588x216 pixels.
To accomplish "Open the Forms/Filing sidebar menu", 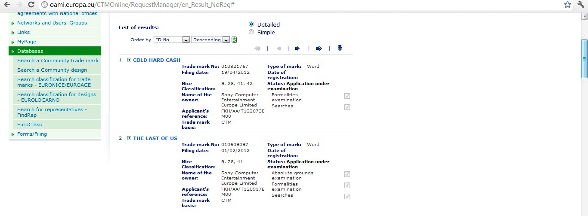I will click(32, 134).
